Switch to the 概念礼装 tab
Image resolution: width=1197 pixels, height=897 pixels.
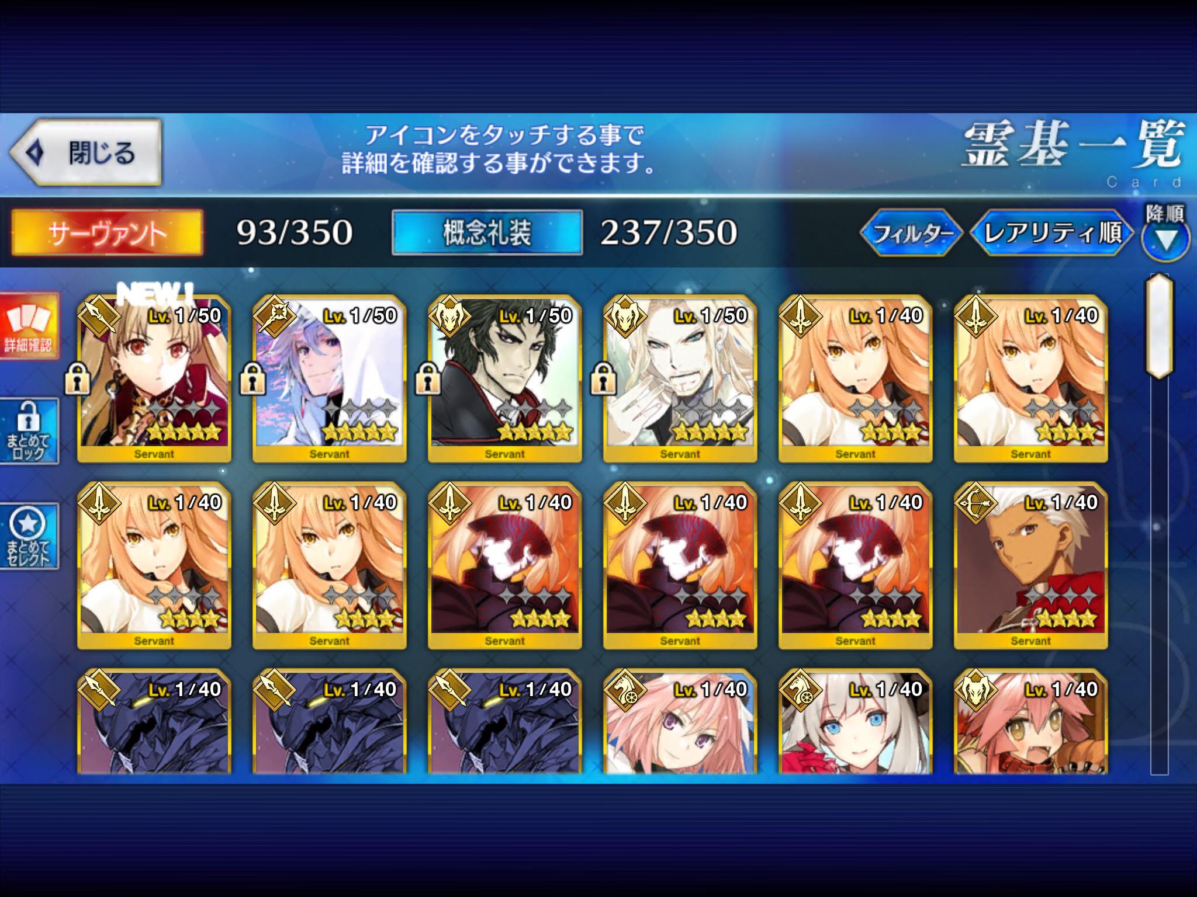pos(487,233)
